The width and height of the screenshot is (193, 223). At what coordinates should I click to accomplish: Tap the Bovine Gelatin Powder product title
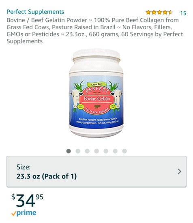click(x=95, y=30)
